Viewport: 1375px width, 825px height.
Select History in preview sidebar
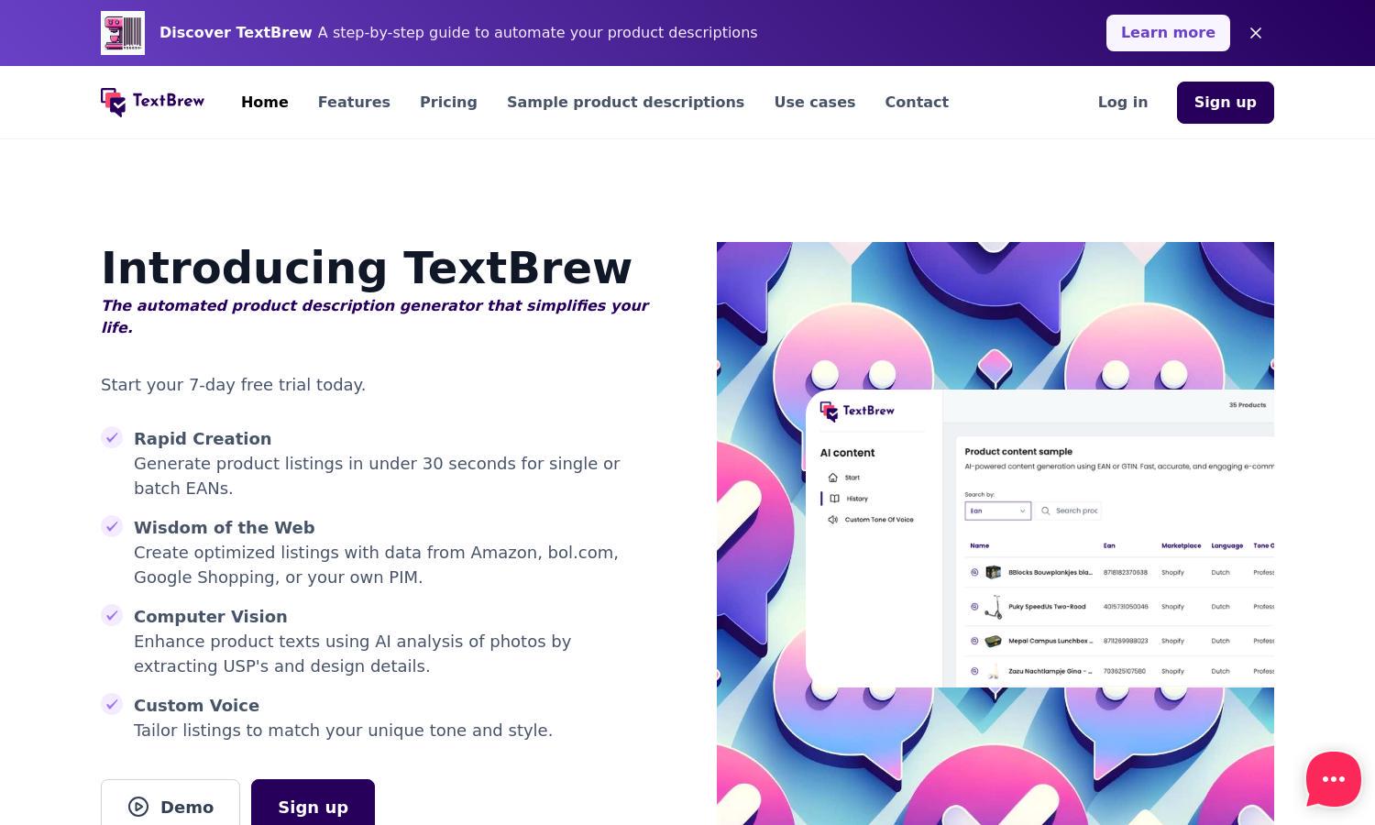pyautogui.click(x=849, y=499)
